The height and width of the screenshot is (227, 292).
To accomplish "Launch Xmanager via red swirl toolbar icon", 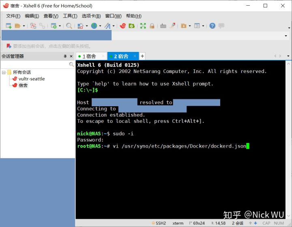I will (x=123, y=26).
